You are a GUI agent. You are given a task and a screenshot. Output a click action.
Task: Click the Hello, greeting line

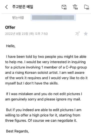10,46
